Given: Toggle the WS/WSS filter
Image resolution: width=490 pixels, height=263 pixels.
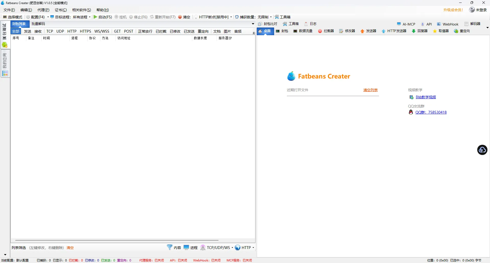Looking at the screenshot, I should [x=102, y=31].
